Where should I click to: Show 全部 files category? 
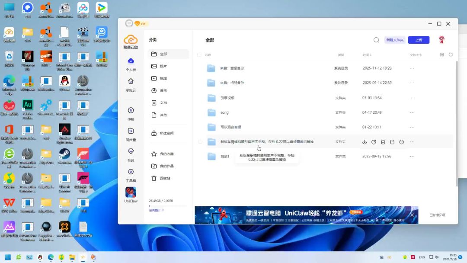pos(169,54)
